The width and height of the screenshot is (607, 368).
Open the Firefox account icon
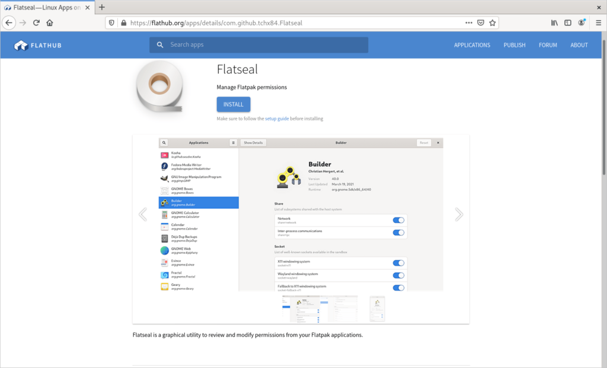click(582, 23)
